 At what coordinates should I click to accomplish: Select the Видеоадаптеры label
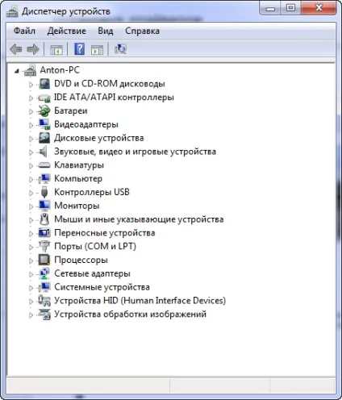[x=86, y=124]
